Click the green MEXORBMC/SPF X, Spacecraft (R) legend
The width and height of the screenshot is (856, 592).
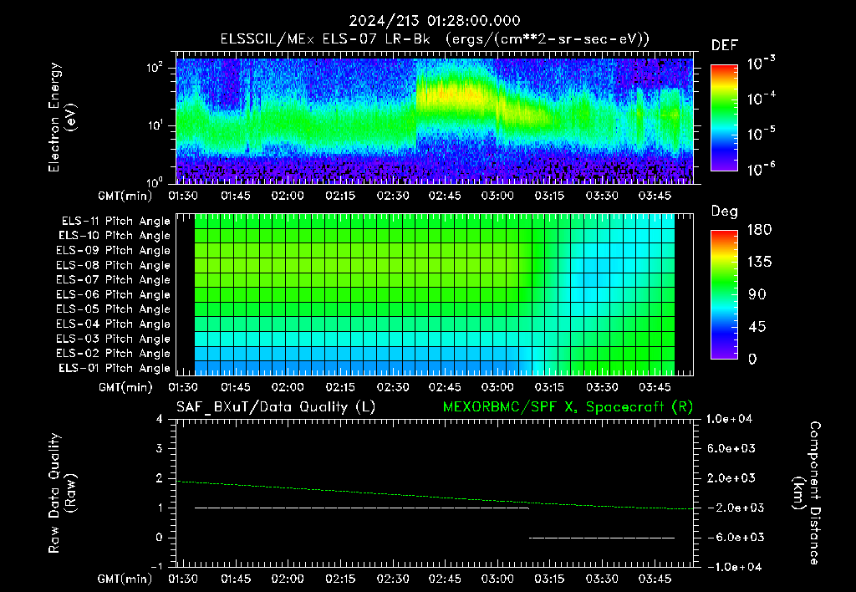(x=568, y=407)
